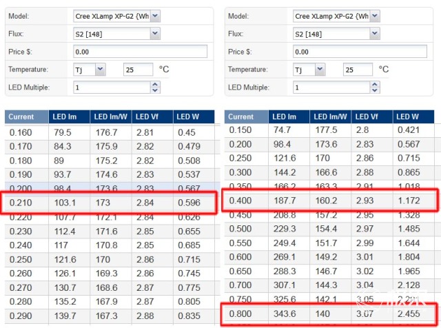
Task: Select the highlighted 0.800 current row
Action: [331, 313]
